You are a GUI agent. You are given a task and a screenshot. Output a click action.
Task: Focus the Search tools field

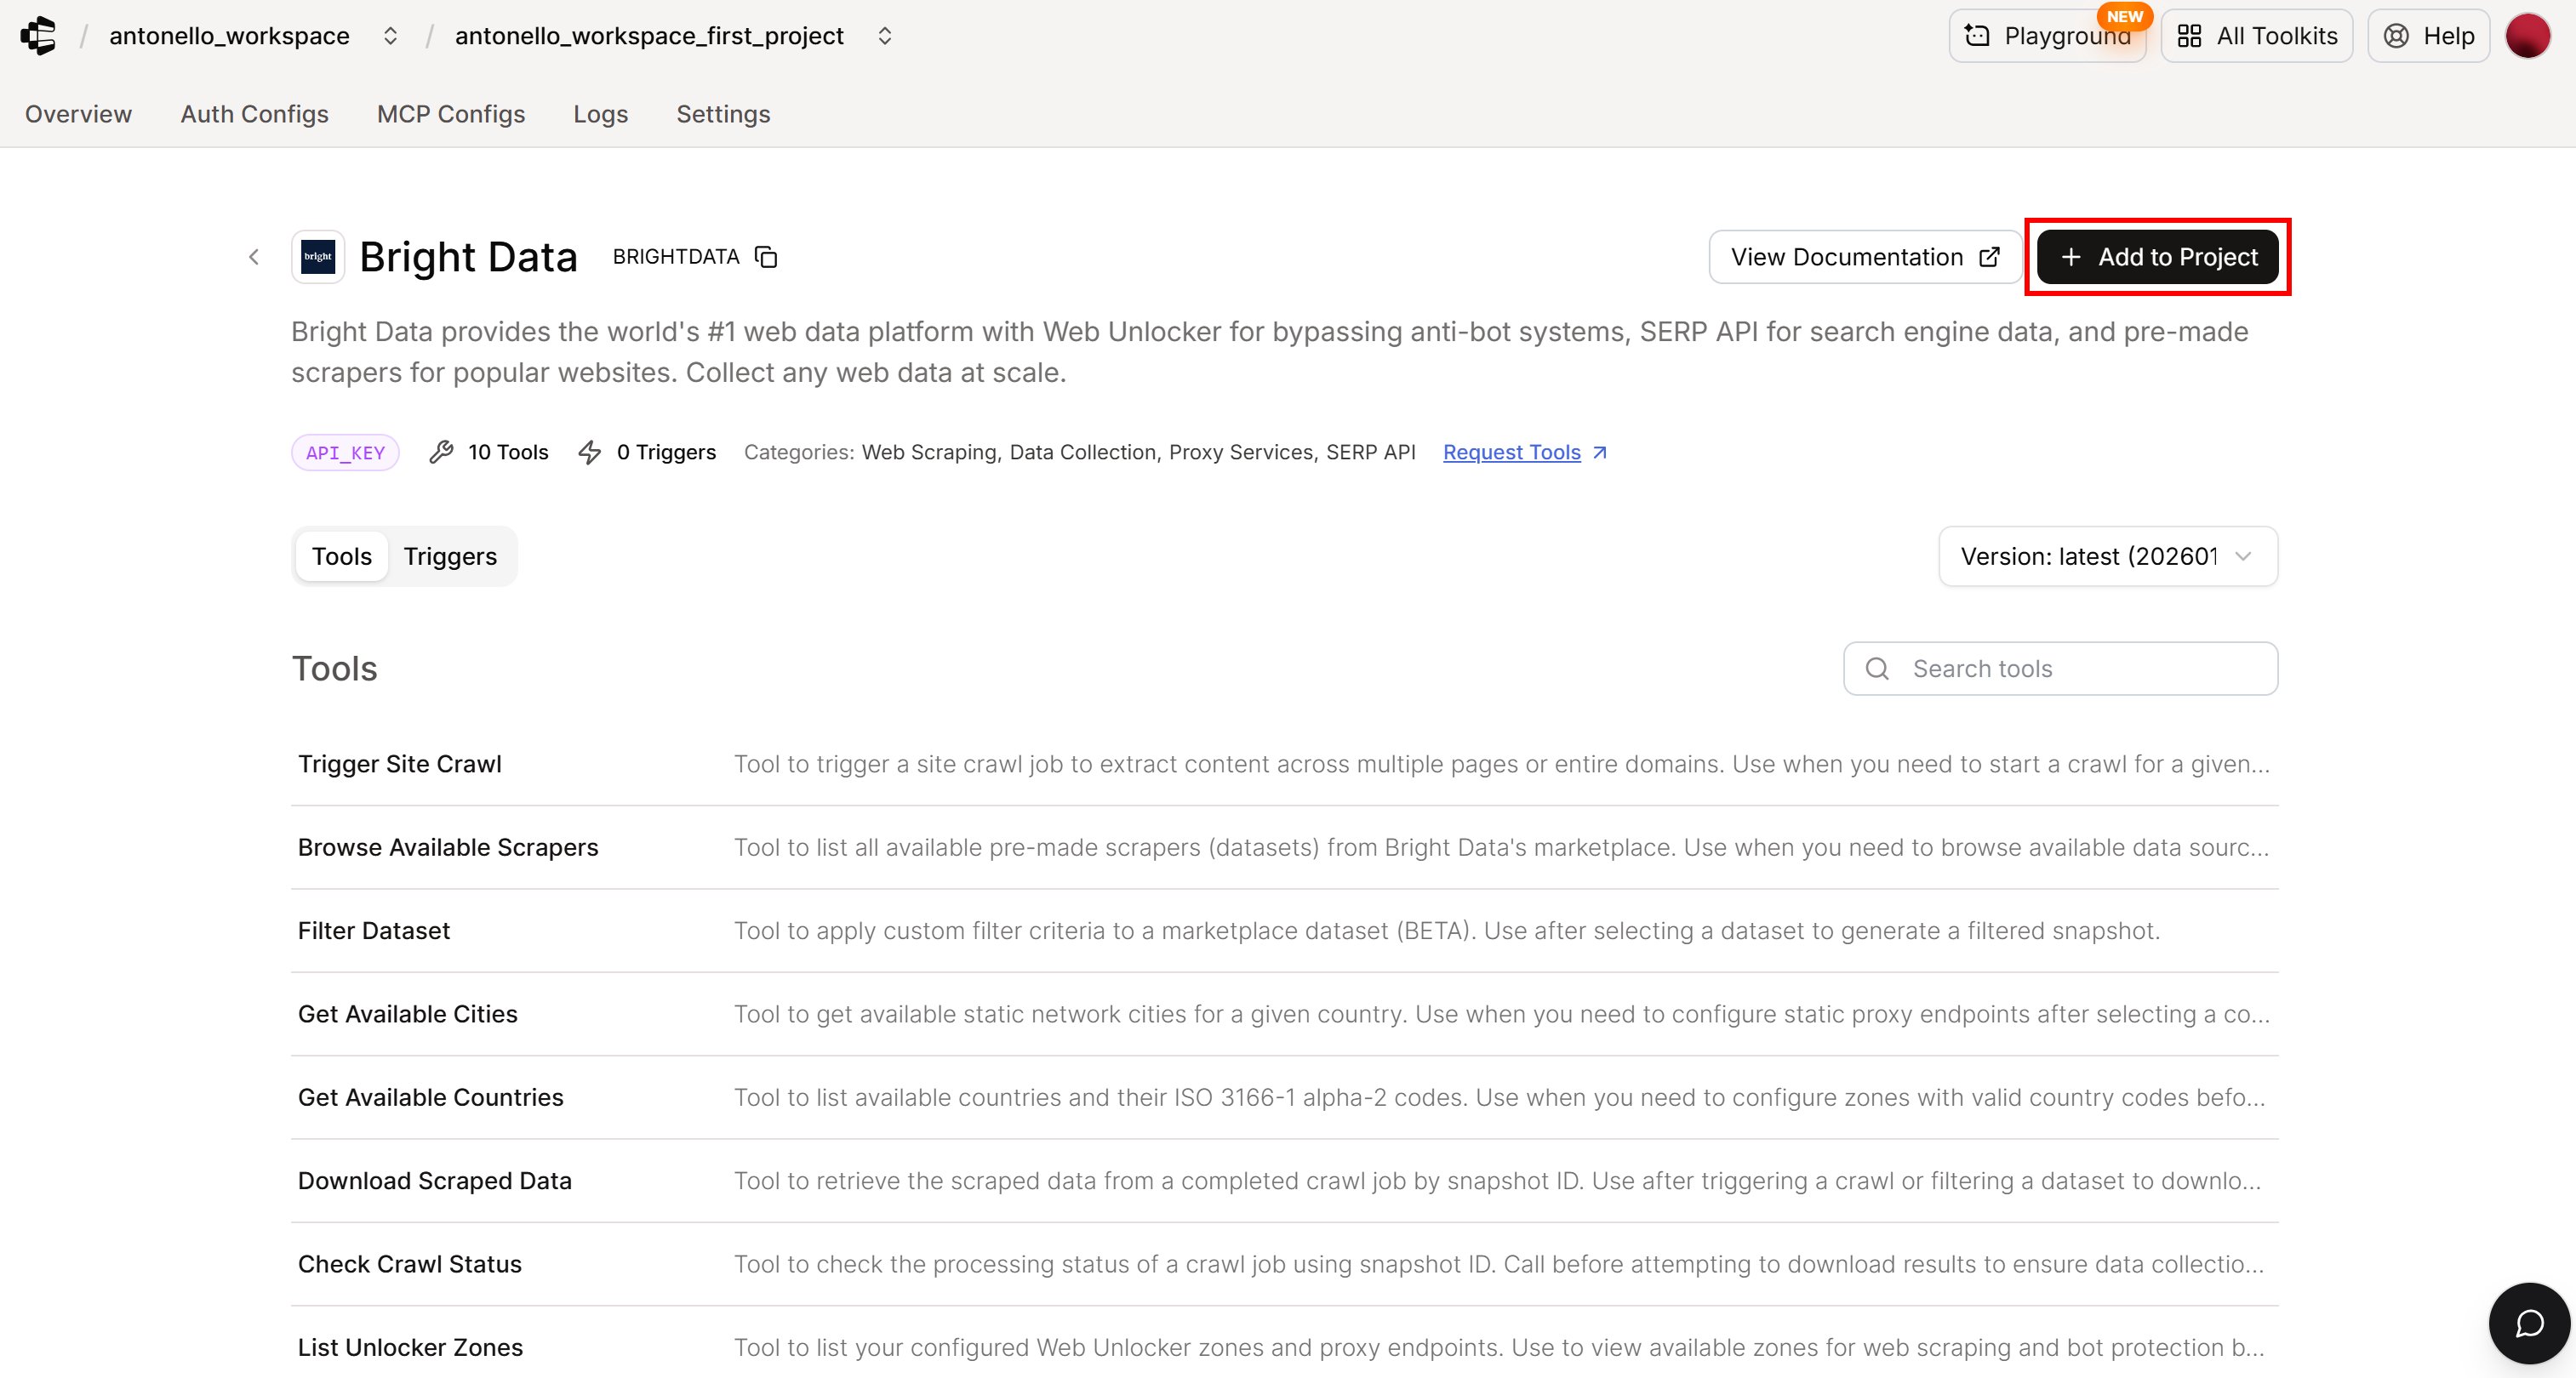2060,669
